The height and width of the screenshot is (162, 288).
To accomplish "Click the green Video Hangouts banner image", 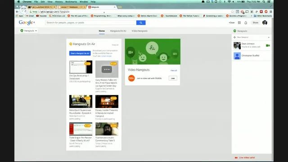I will coord(153,52).
